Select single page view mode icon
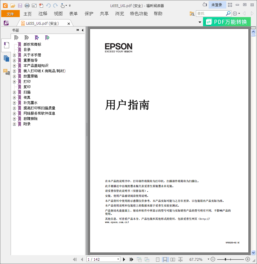The width and height of the screenshot is (257, 264). [158, 260]
